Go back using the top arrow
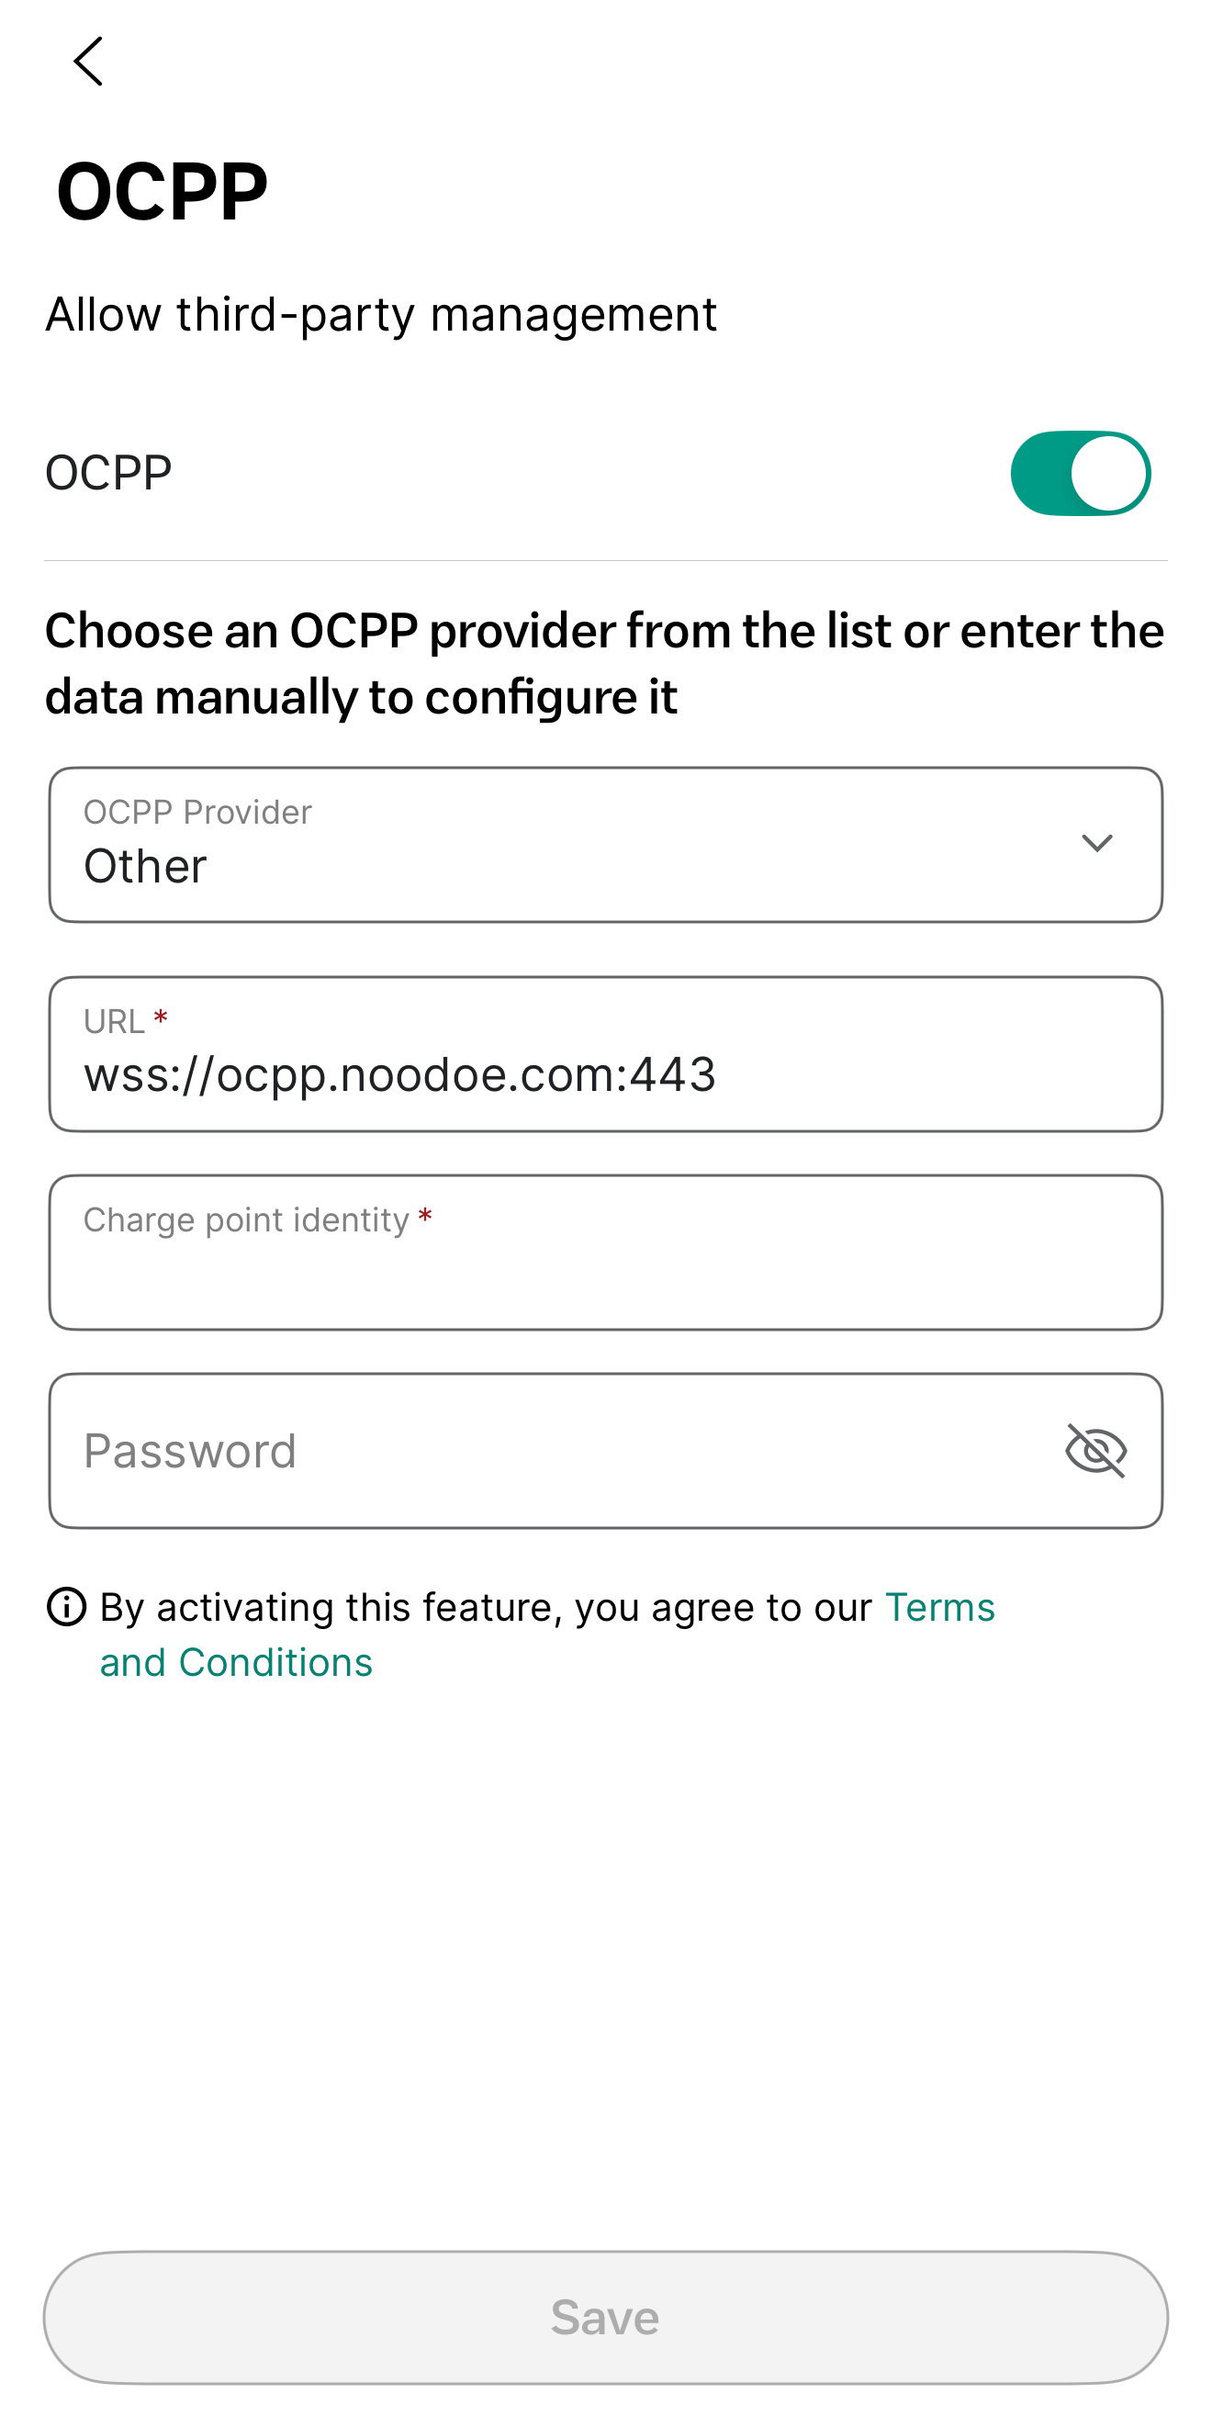Viewport: 1212px width, 2416px height. tap(88, 62)
